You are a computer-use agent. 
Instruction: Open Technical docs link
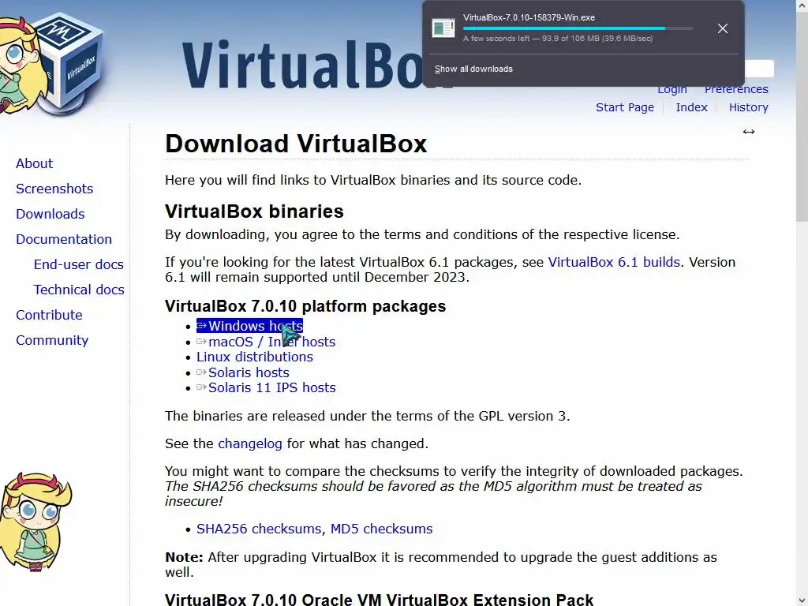79,290
